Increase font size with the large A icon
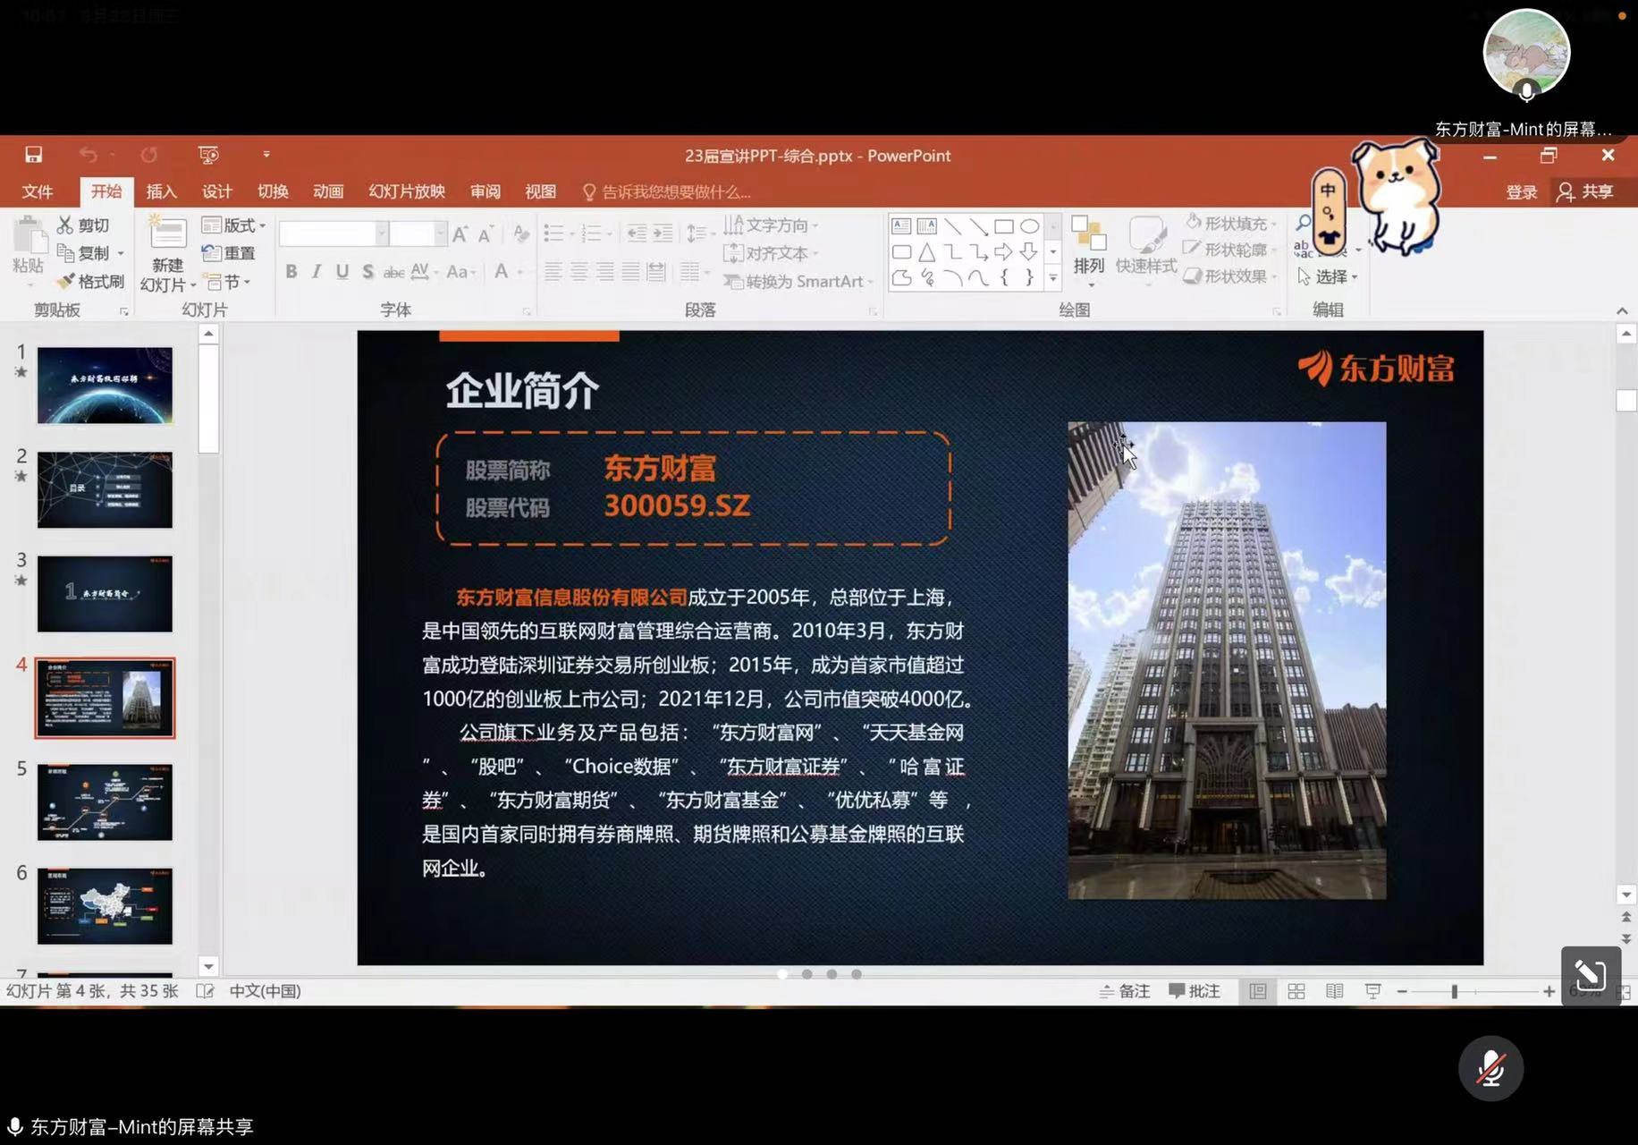 (x=460, y=234)
